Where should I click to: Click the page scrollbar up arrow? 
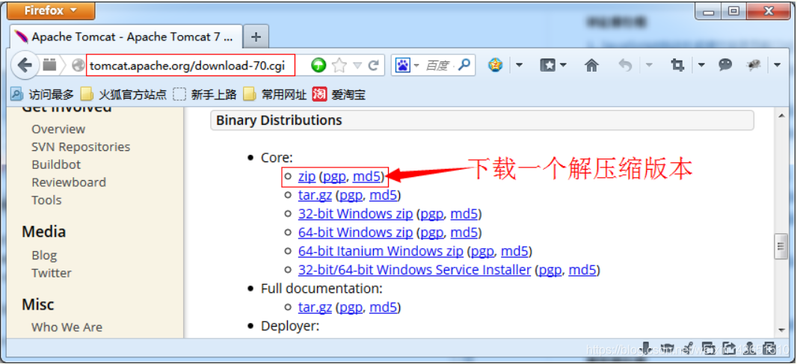[781, 115]
